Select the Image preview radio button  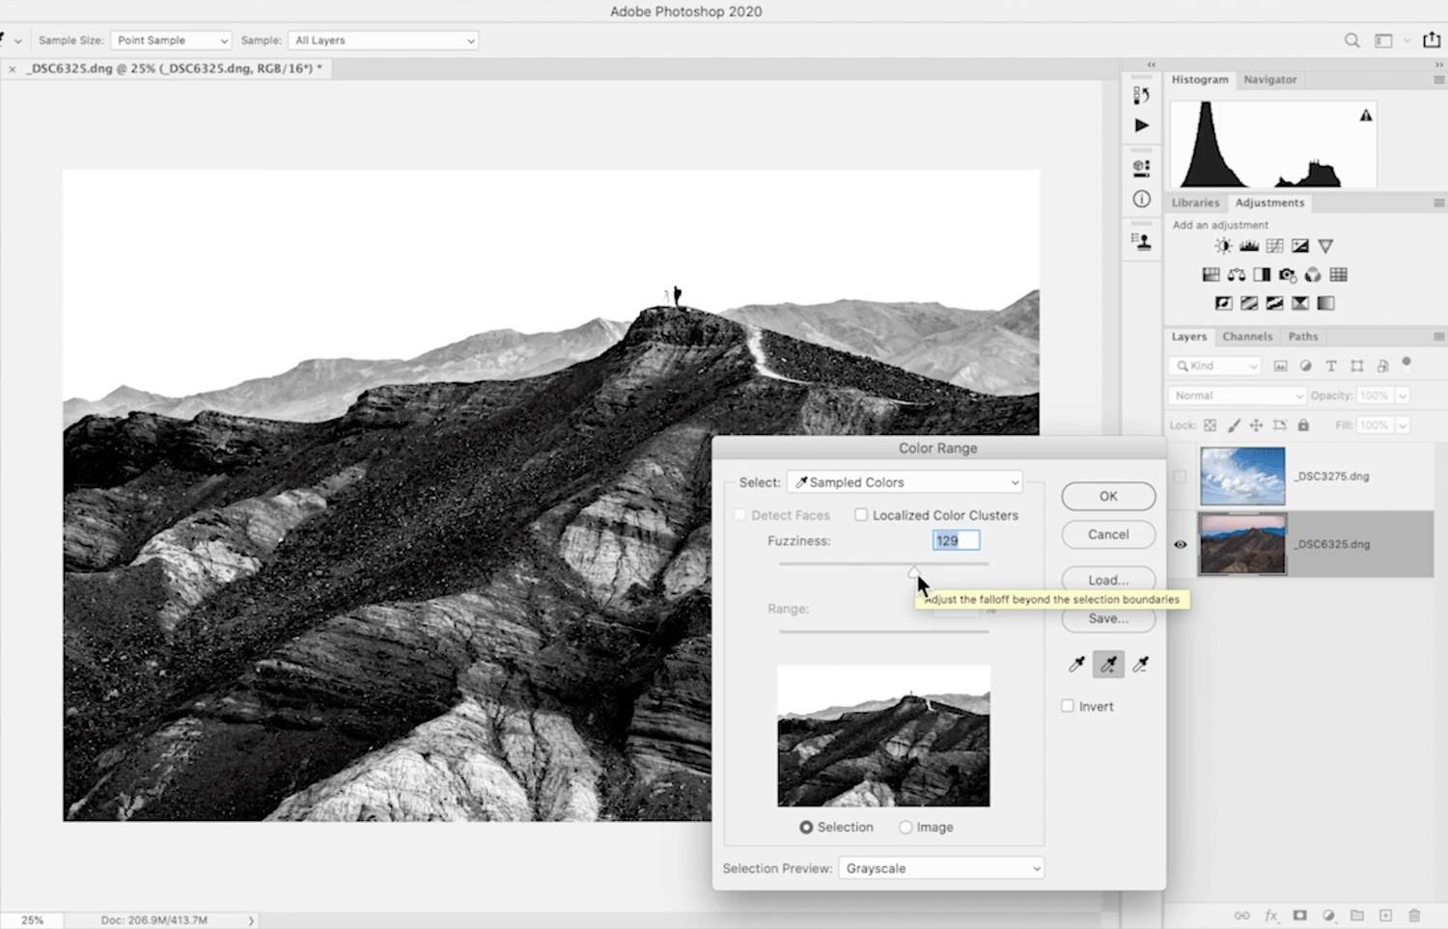pyautogui.click(x=905, y=828)
